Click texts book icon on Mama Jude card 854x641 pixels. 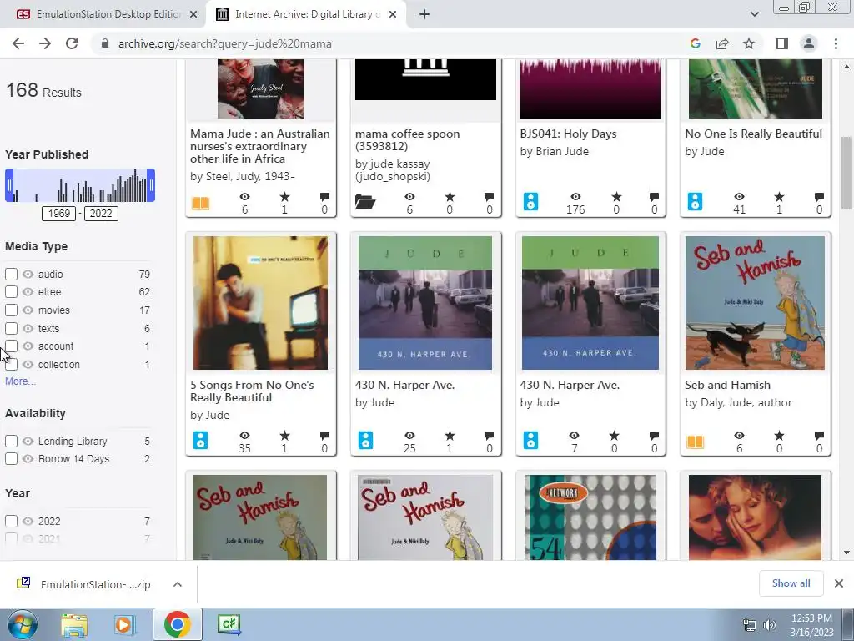(x=200, y=204)
